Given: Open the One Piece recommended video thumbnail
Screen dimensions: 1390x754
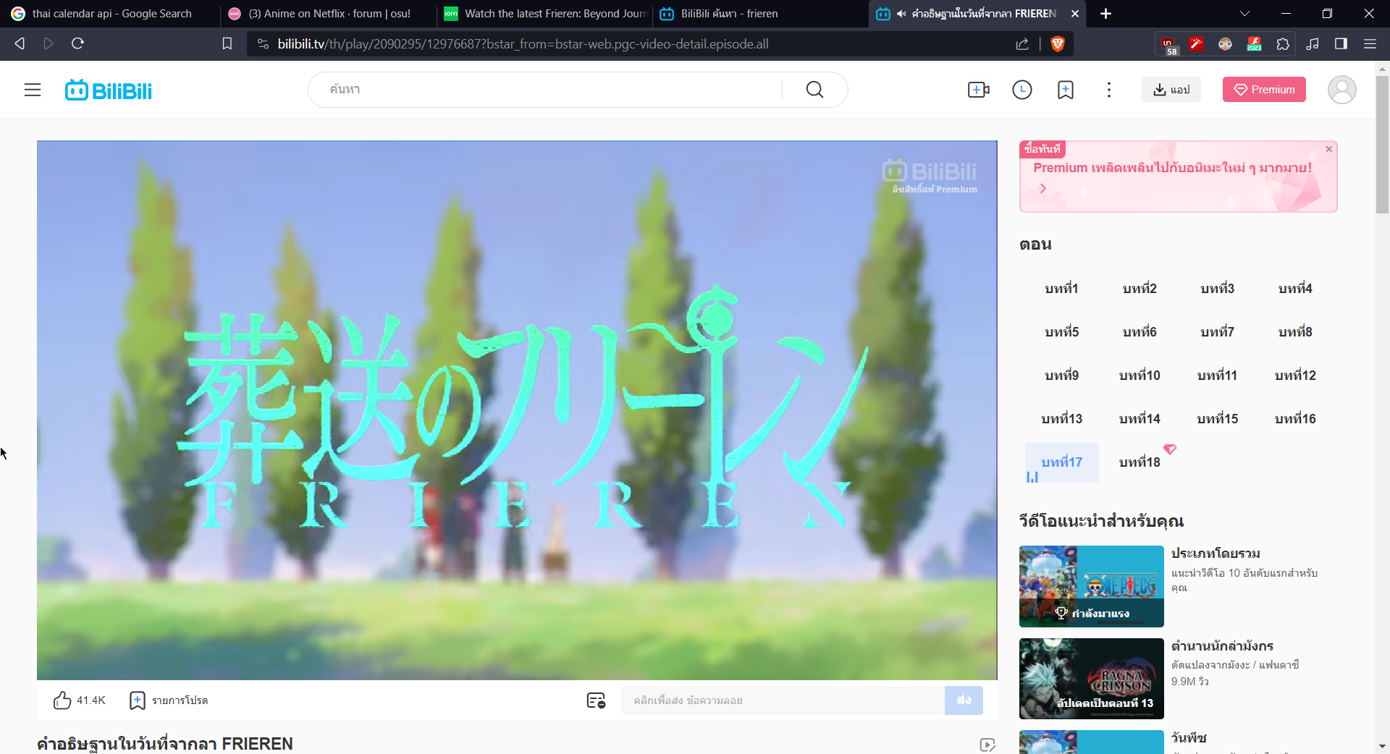Looking at the screenshot, I should (1091, 586).
